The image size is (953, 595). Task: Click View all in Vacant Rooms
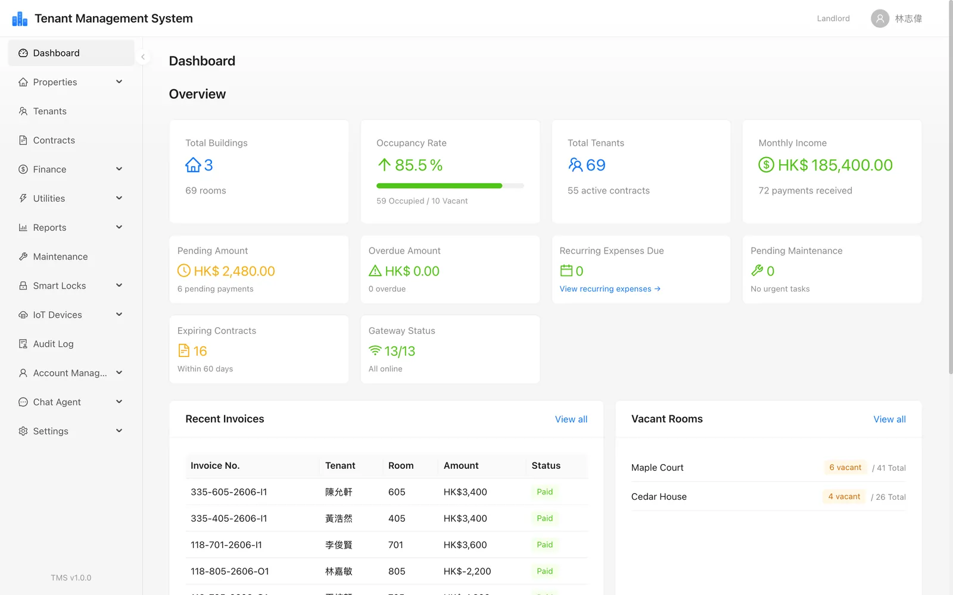(889, 419)
